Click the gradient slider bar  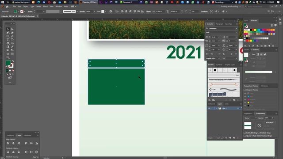pyautogui.click(x=259, y=72)
